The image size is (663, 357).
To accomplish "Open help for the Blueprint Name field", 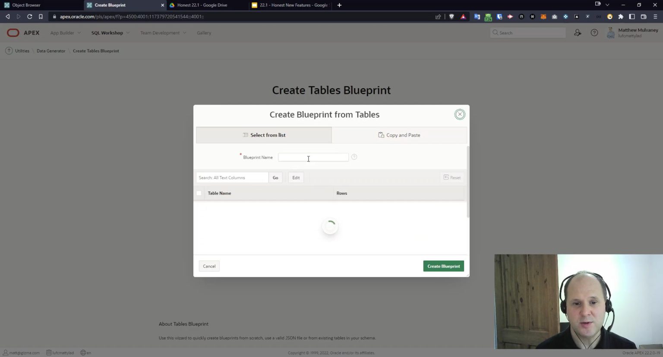I will (354, 157).
